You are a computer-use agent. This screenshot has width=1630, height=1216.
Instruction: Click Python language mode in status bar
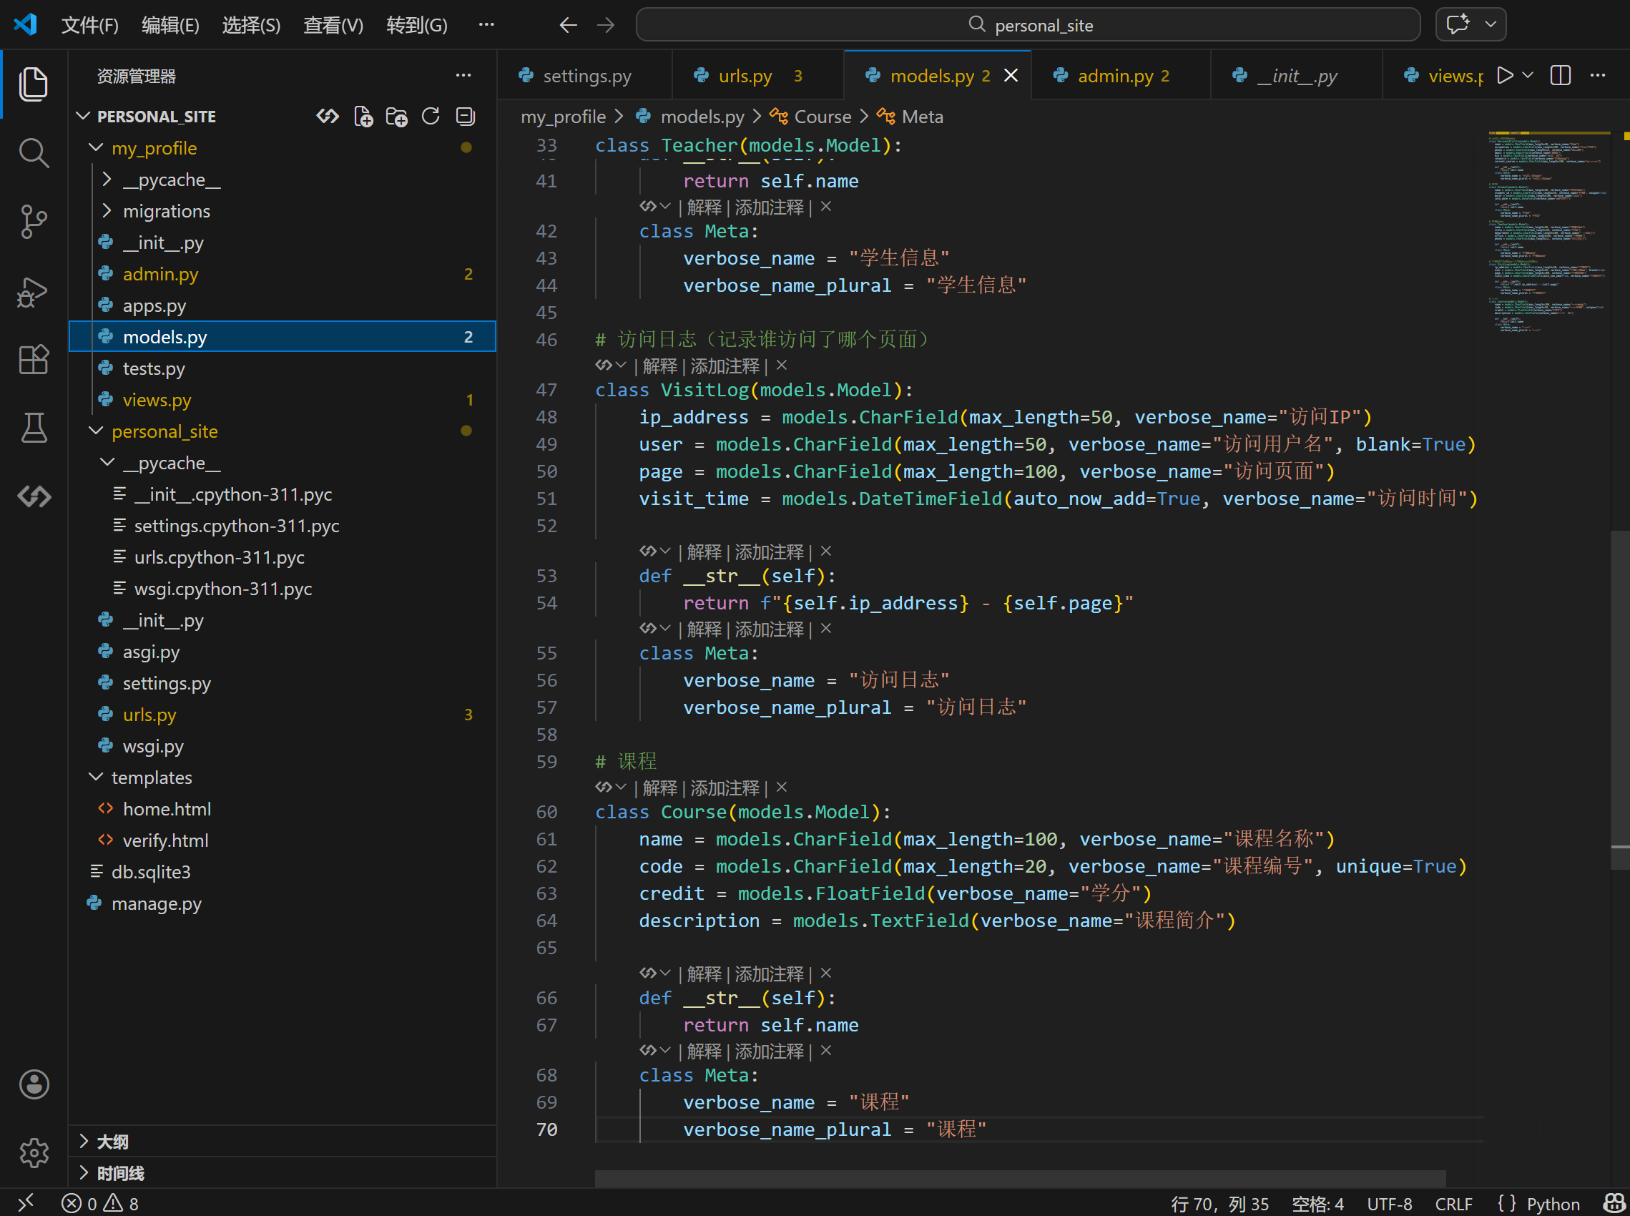click(x=1552, y=1204)
